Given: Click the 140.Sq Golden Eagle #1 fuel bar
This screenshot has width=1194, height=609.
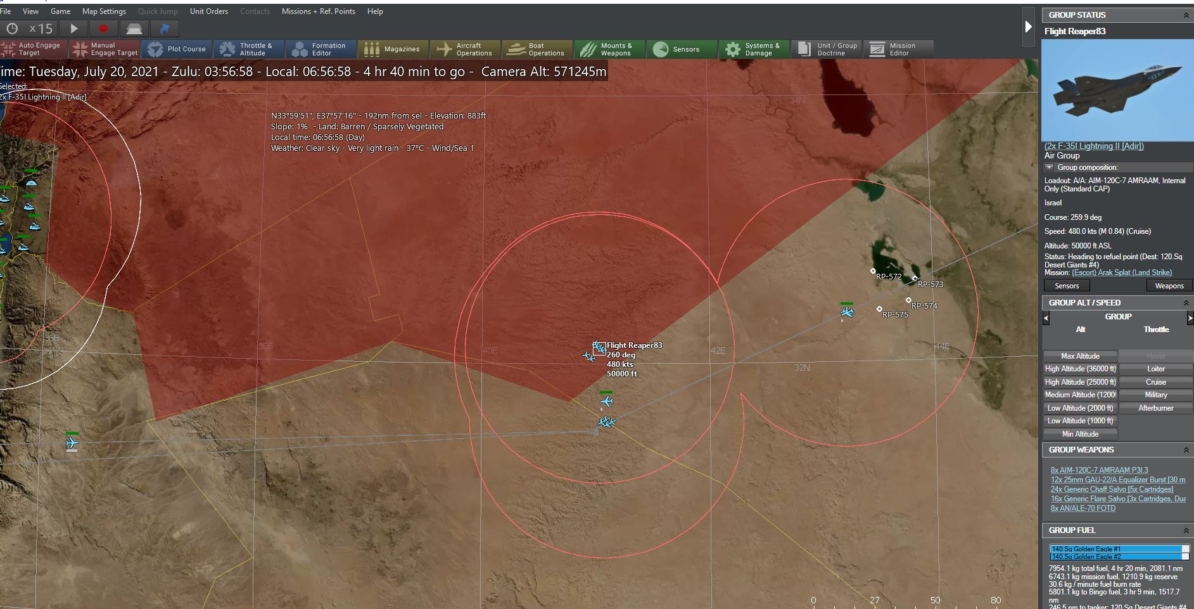Looking at the screenshot, I should tap(1119, 549).
